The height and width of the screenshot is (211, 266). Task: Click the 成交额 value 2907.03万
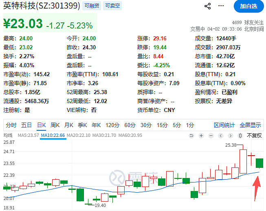point(229,47)
